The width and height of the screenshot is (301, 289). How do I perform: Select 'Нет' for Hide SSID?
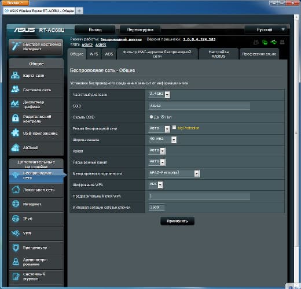[163, 117]
